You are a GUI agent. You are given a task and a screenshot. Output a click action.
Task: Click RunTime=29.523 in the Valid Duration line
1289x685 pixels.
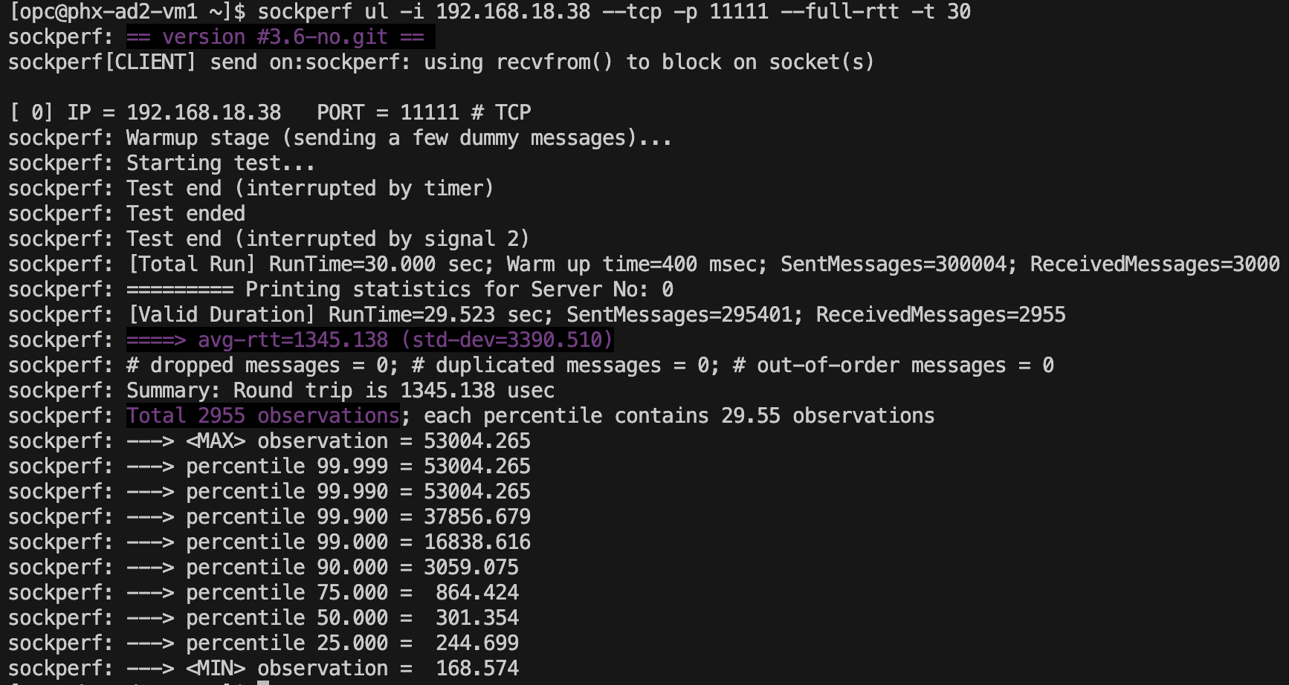point(411,315)
